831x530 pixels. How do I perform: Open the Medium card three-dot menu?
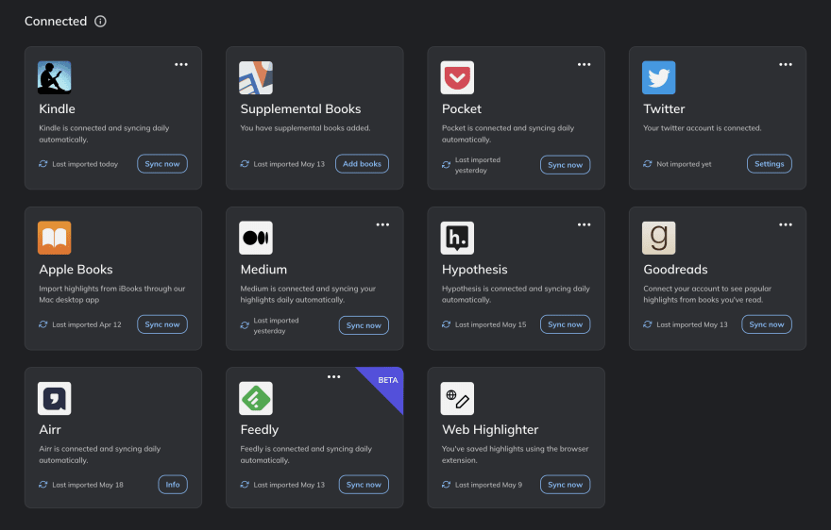pos(382,225)
